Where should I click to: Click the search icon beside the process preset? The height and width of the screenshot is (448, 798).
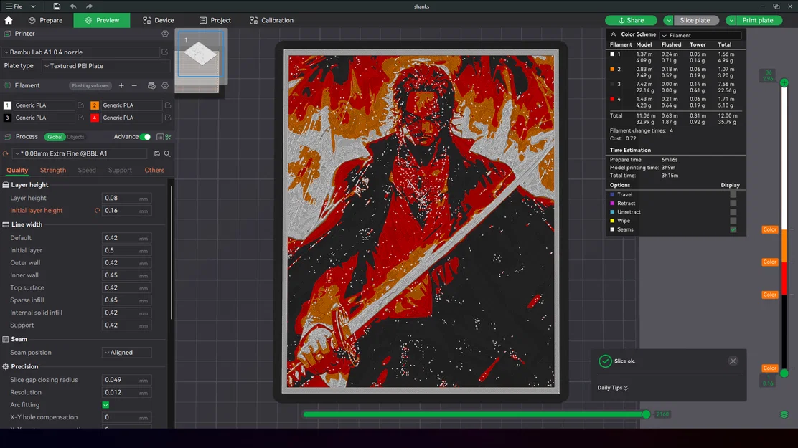pos(166,153)
